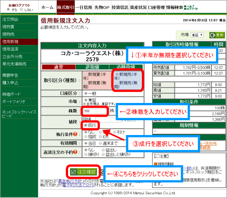
Task: Select 損切り repayment reservation radio
Action: coord(86,154)
